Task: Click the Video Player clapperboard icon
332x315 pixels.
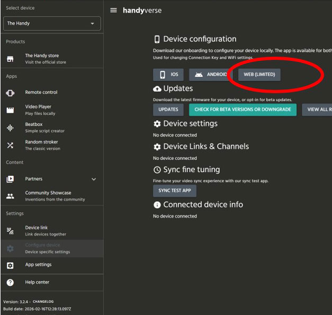Action: (10, 110)
